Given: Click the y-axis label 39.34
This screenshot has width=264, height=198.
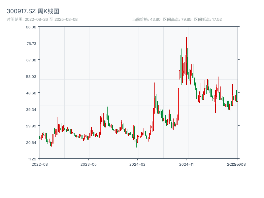Looking at the screenshot, I should tap(31, 110).
